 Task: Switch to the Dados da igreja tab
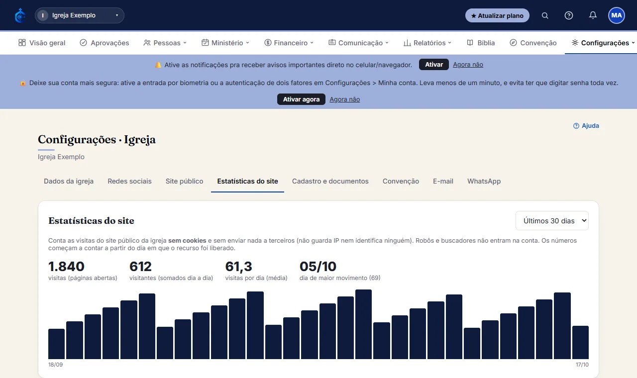69,181
